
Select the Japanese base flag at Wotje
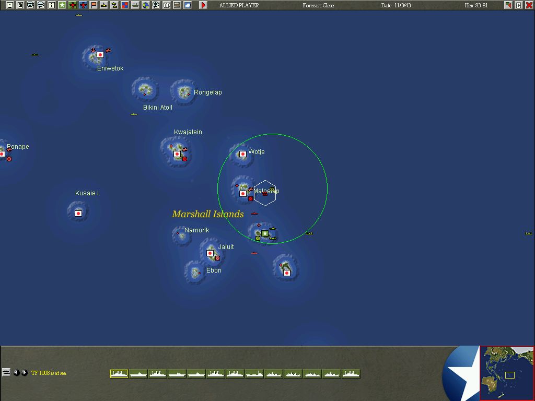tap(242, 154)
